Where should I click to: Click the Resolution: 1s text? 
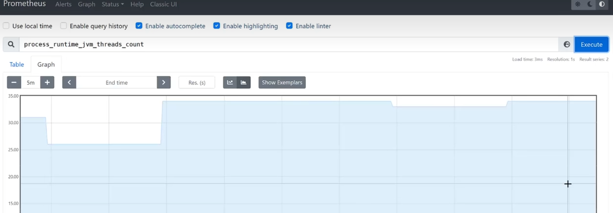coord(561,59)
